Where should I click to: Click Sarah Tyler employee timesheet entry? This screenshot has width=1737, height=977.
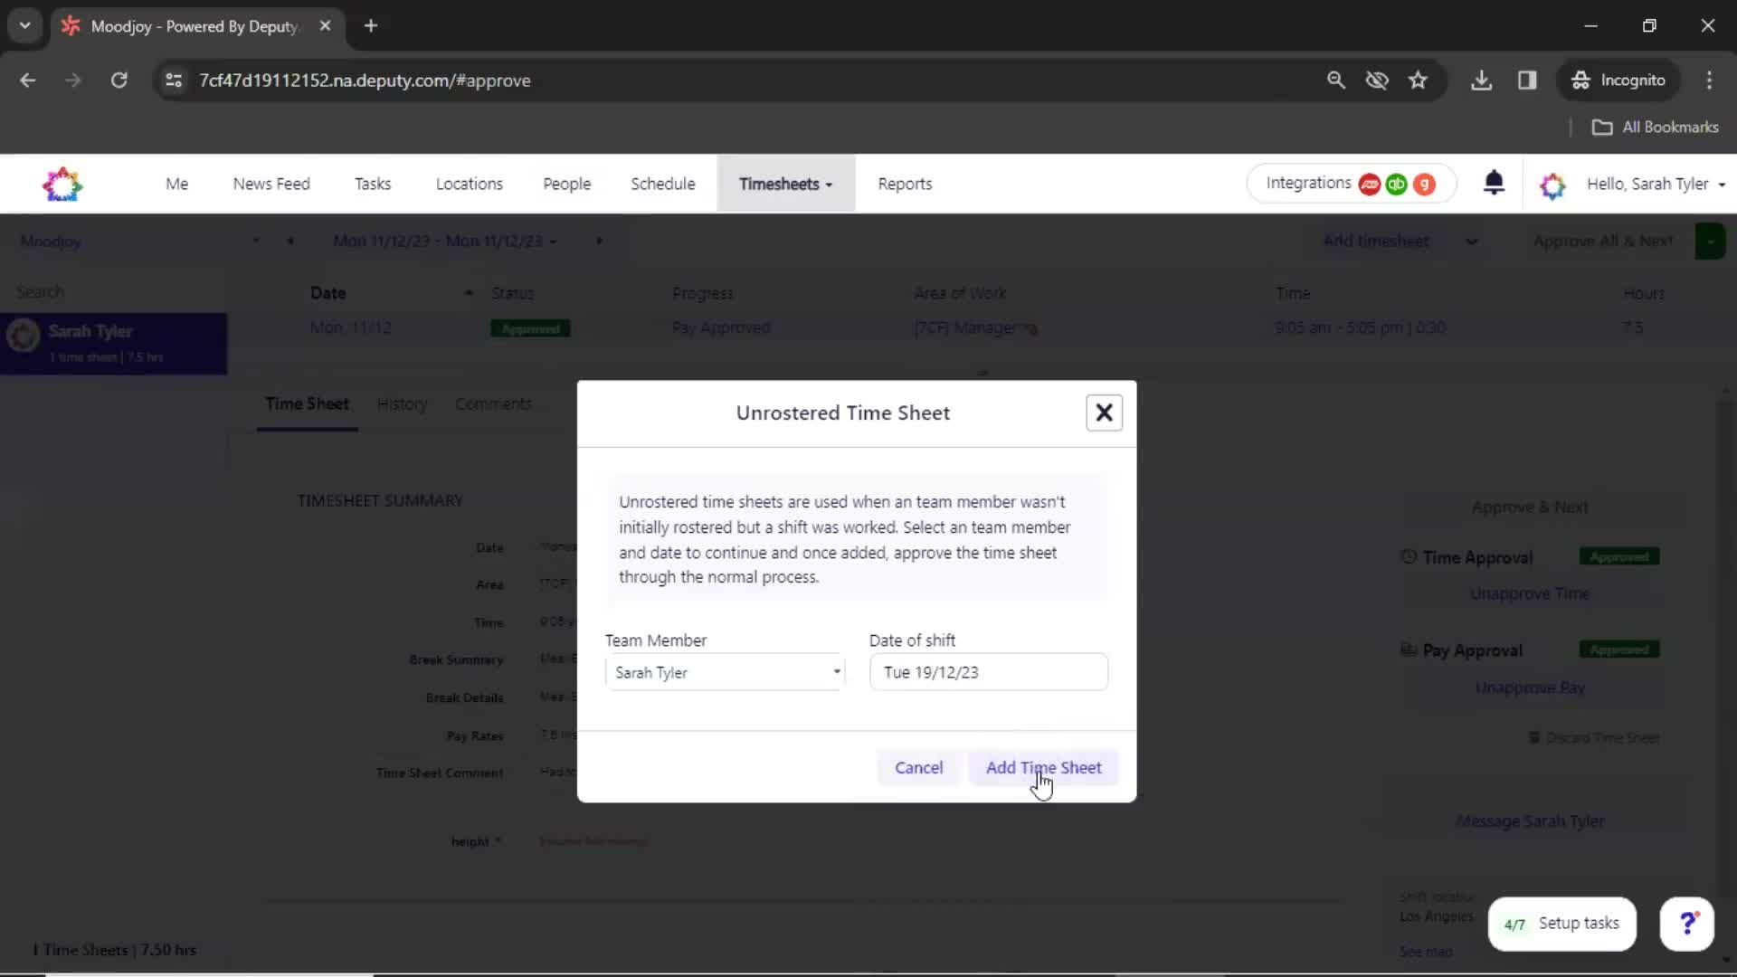(116, 342)
